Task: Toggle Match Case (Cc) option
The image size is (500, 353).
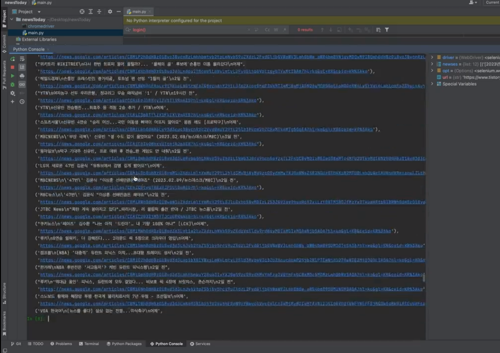Action: (267, 30)
